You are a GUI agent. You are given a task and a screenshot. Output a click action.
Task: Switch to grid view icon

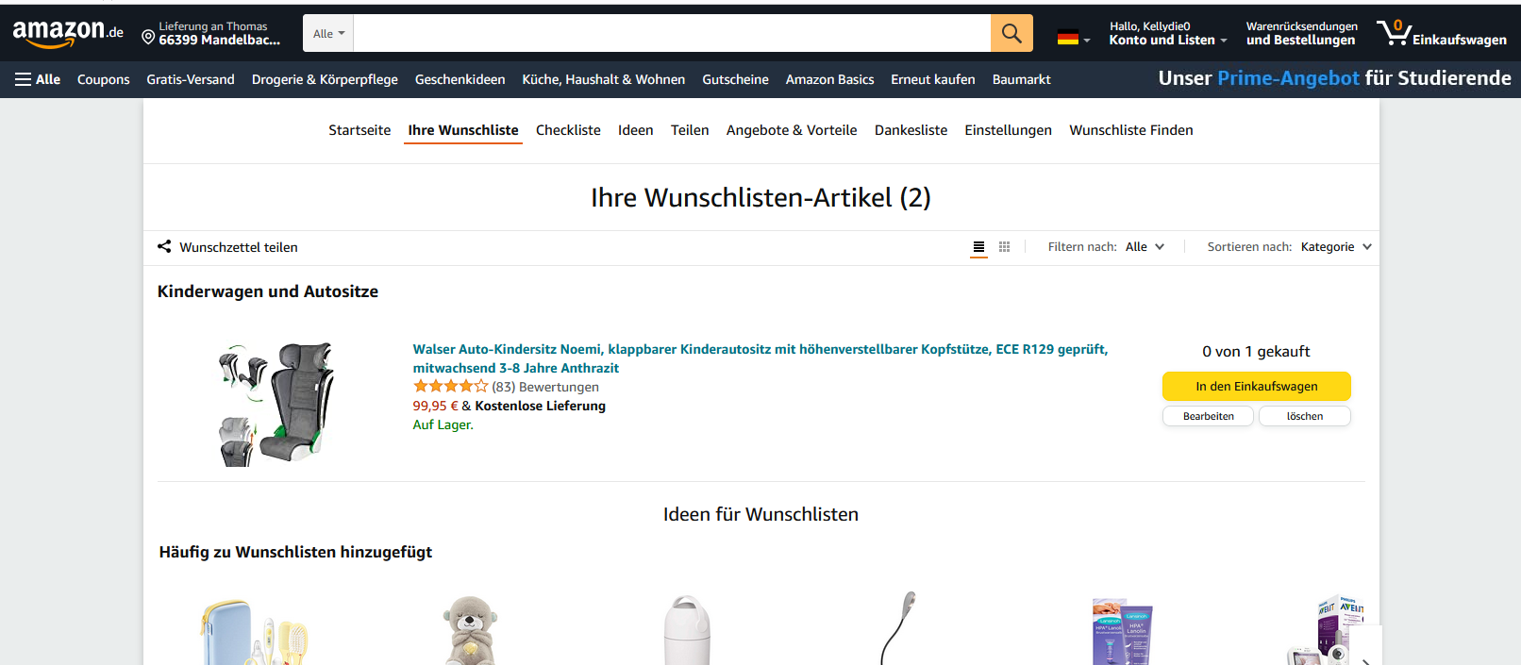pyautogui.click(x=1005, y=247)
